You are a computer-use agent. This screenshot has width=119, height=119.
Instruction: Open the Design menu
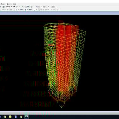[x=3, y=4]
